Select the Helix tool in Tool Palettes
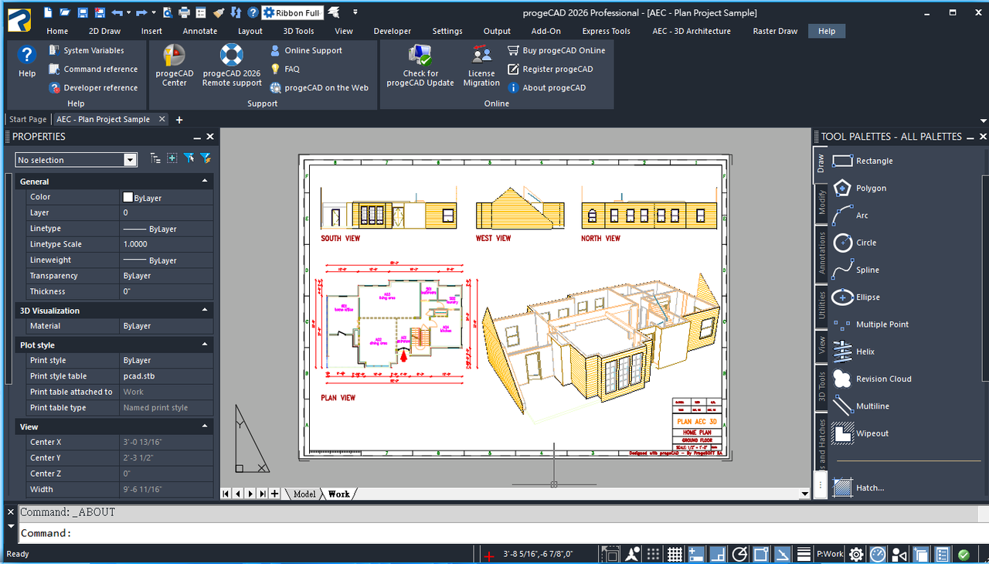Screen dimensions: 989x564 click(855, 352)
